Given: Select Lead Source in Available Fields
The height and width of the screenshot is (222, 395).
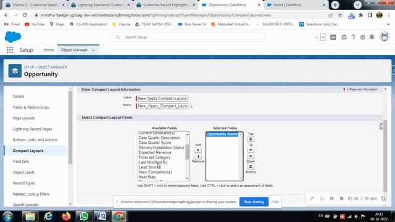Looking at the screenshot, I should pos(149,167).
